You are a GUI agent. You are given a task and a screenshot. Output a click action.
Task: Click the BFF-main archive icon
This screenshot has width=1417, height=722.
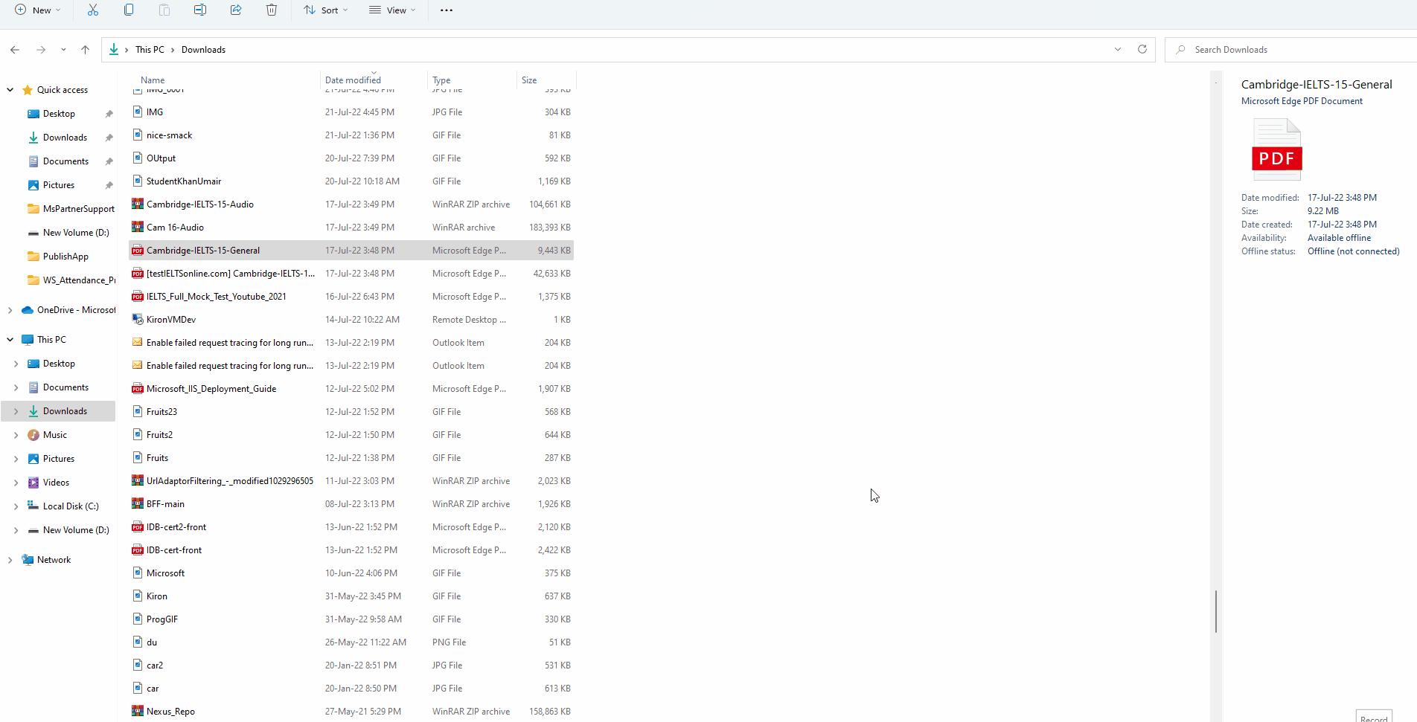(138, 503)
